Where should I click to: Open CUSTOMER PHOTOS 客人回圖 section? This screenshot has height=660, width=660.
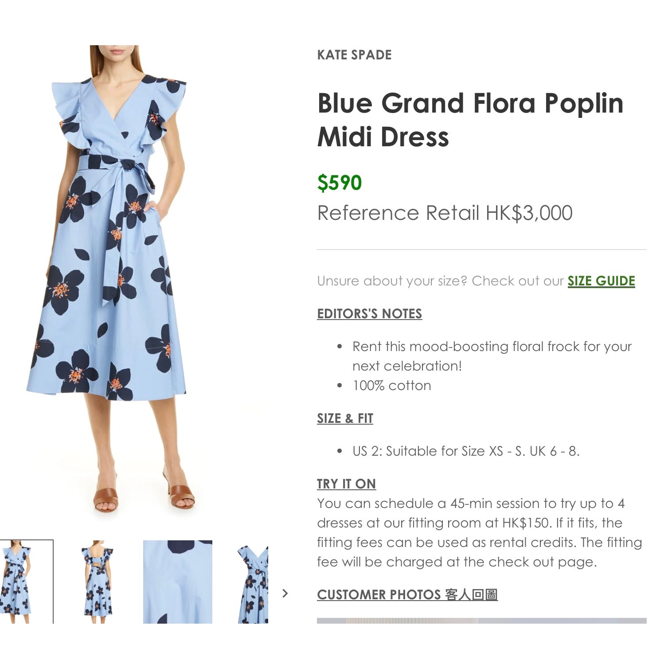coord(407,594)
